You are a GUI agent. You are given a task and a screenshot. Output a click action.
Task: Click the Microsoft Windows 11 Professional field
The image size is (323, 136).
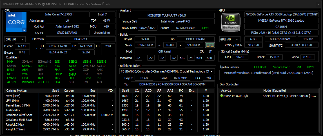tap(269, 75)
